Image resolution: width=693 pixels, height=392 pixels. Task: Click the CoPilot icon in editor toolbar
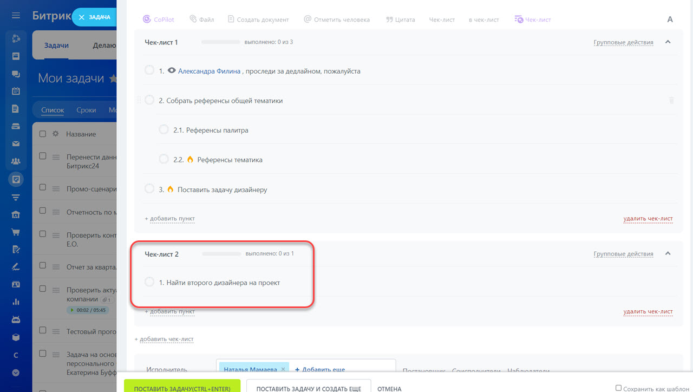(x=147, y=19)
